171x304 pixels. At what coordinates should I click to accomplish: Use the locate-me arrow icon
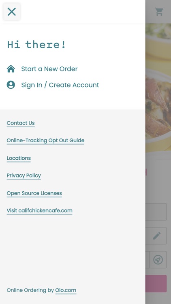click(x=158, y=259)
